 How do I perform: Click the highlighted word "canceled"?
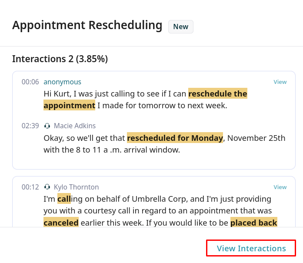click(x=61, y=223)
